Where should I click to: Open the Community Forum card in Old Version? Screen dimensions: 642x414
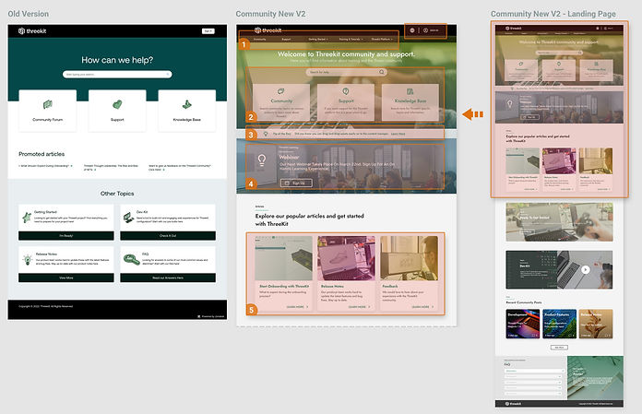click(47, 111)
